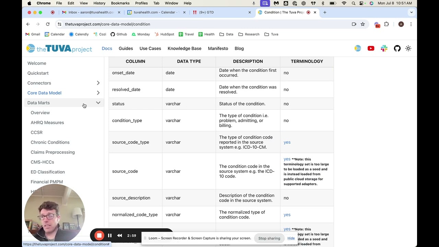Go back with the browser back arrow
Viewport: 439px width, 247px height.
28,24
